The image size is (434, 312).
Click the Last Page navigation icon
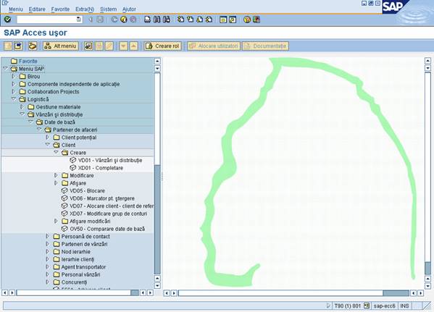209,20
